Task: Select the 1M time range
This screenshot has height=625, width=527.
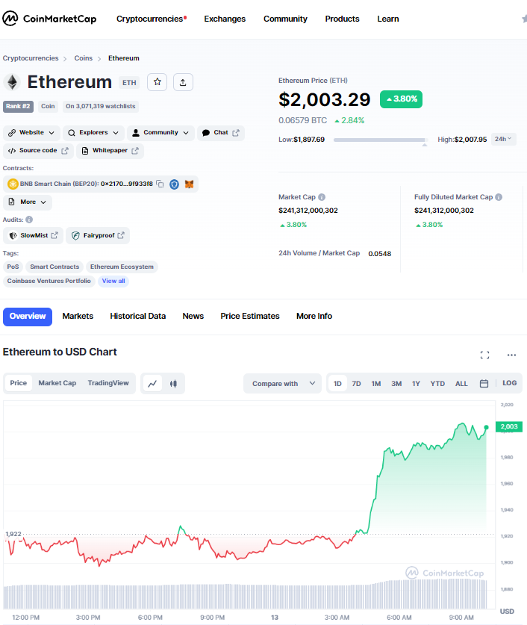Action: pos(376,384)
